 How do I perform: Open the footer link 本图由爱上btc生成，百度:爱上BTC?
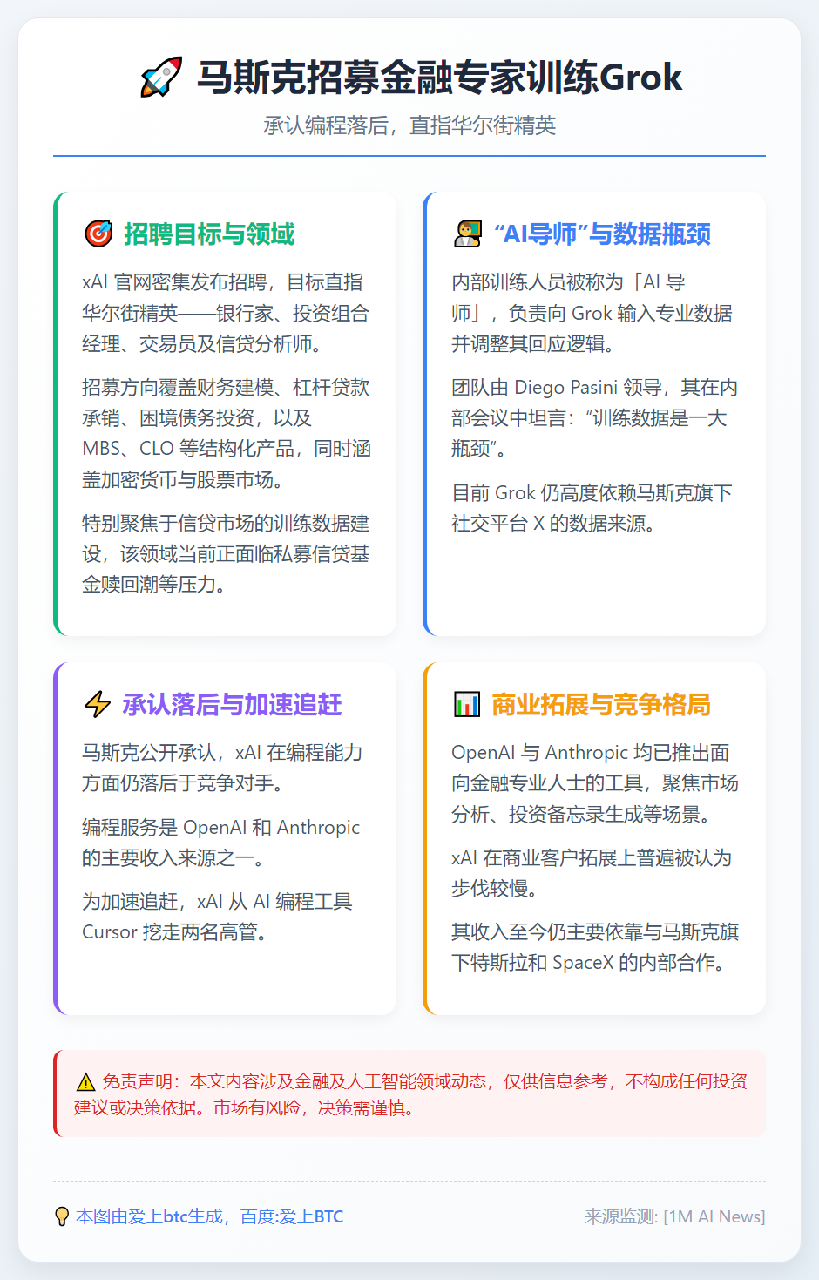coord(210,1216)
